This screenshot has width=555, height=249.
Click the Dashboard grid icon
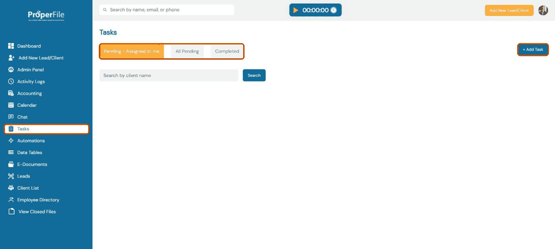[x=11, y=46]
